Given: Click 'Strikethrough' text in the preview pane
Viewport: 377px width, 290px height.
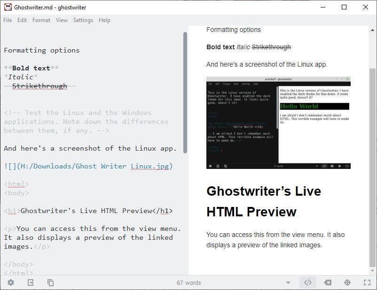Looking at the screenshot, I should click(x=271, y=47).
